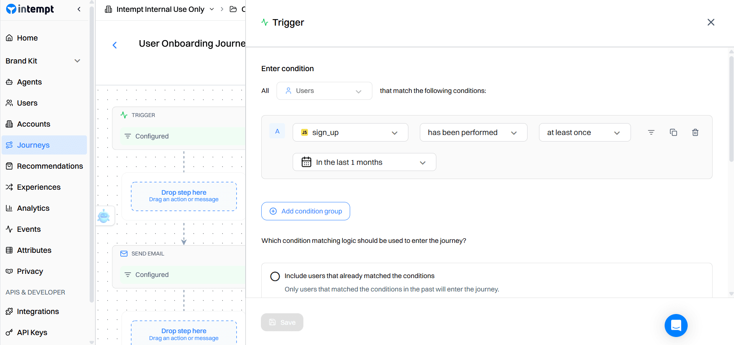This screenshot has height=345, width=734.
Task: Duplicate the sign_up condition
Action: 673,132
